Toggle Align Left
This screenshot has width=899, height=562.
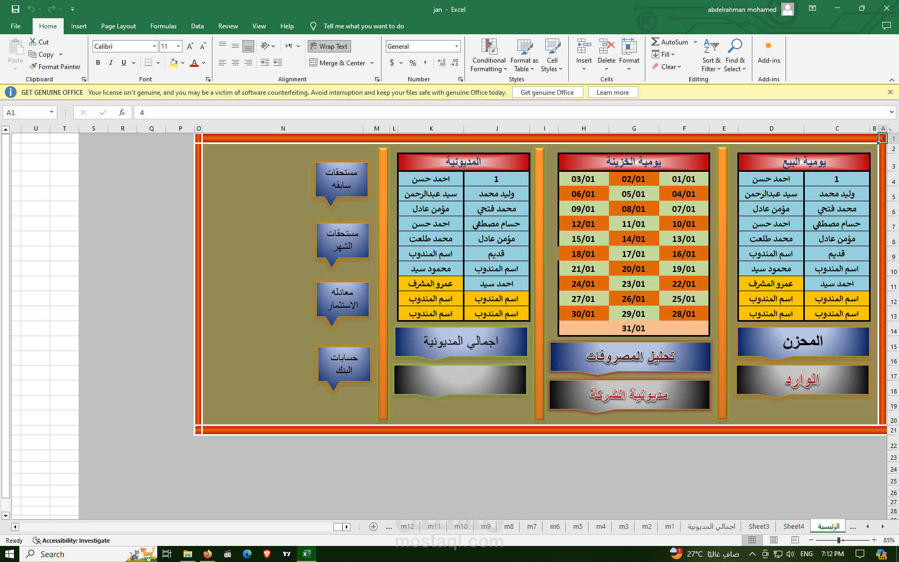(223, 63)
